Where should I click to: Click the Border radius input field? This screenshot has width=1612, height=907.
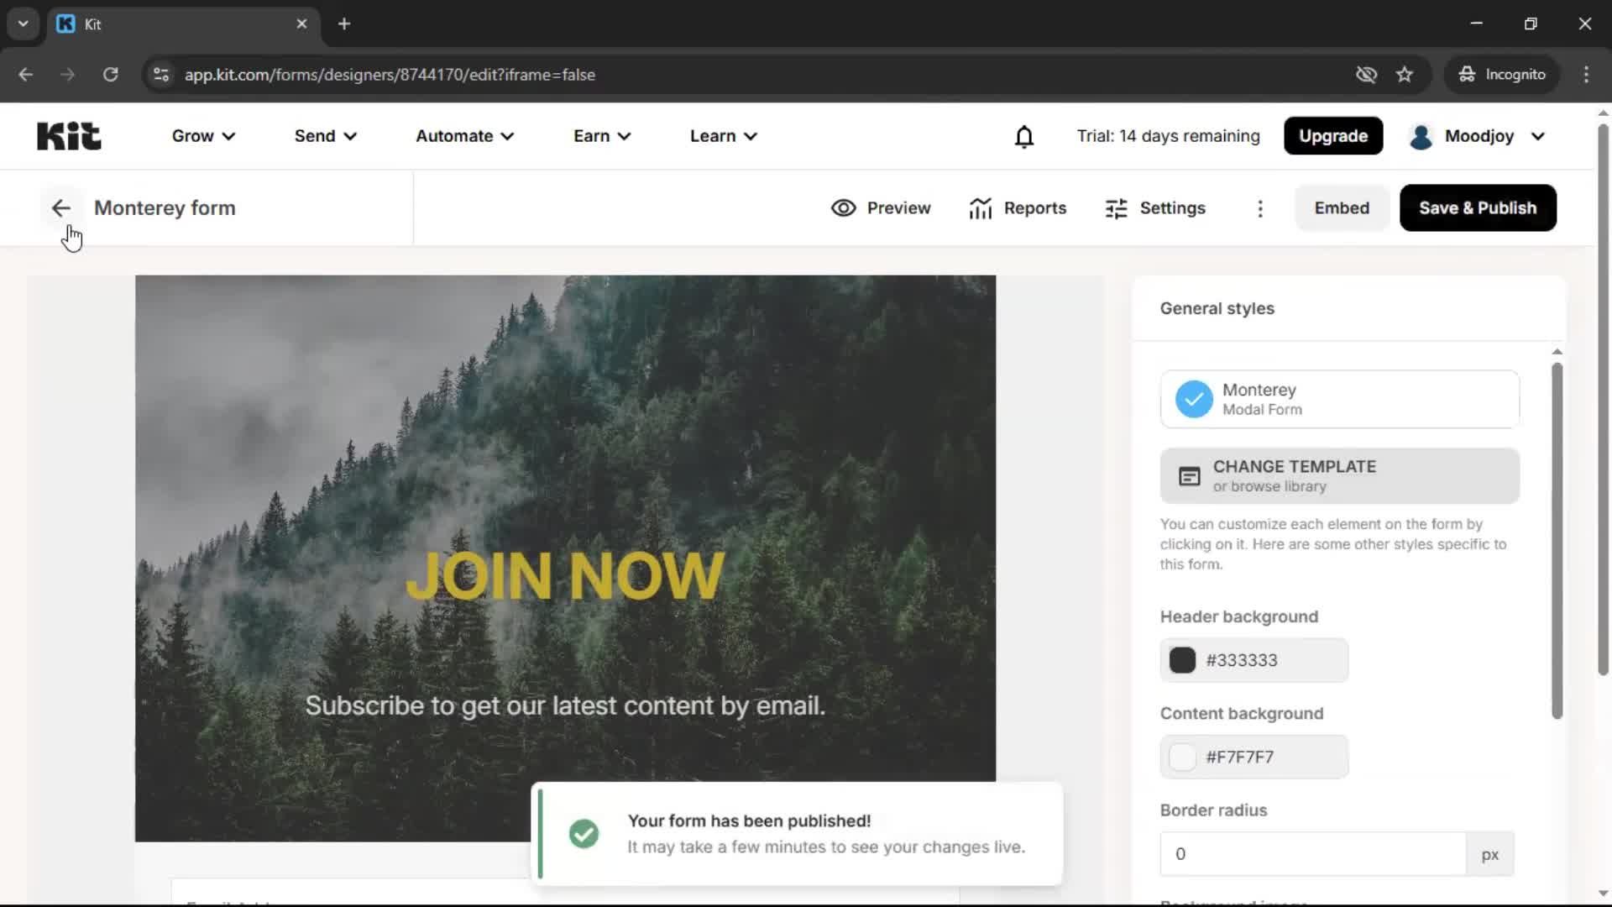(1310, 853)
